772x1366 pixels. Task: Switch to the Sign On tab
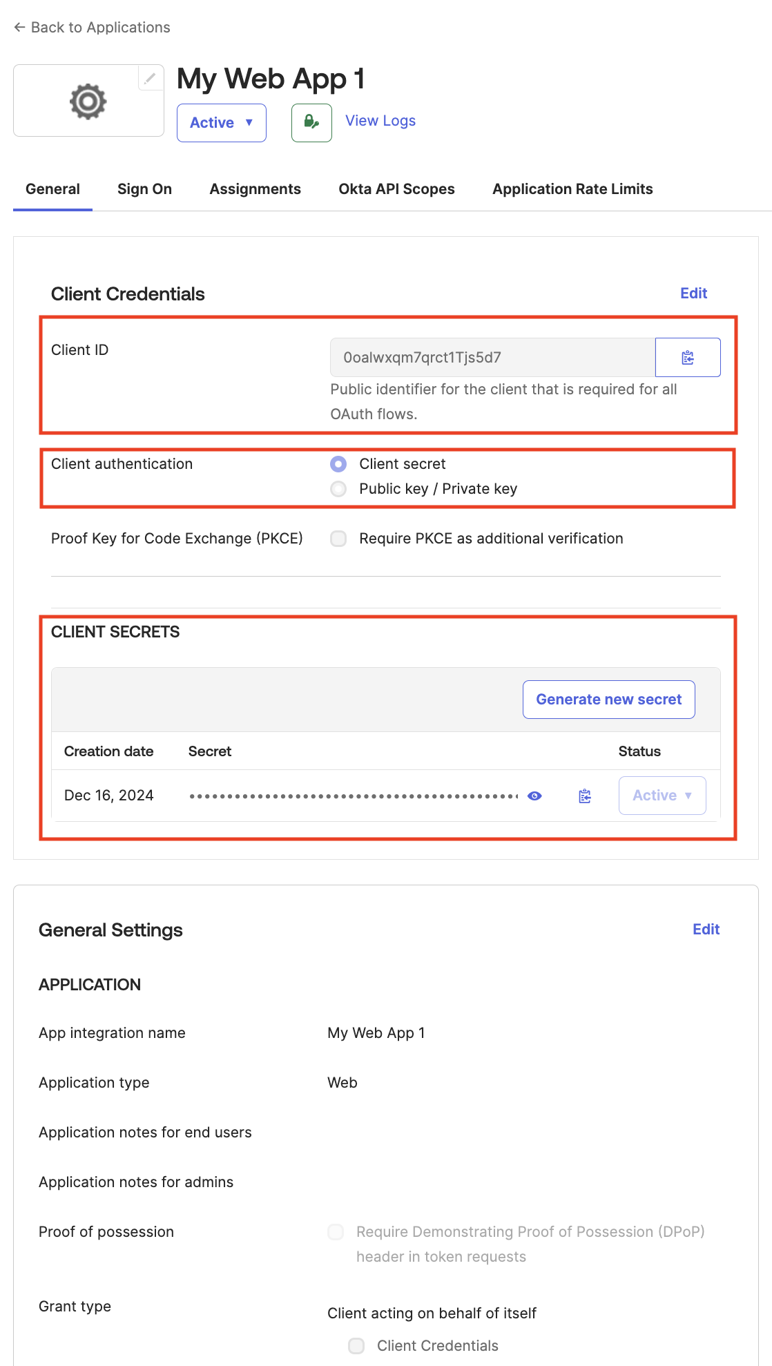point(144,189)
